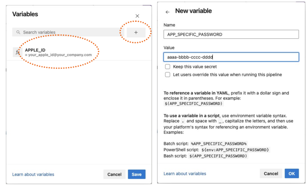Viewport: 307px width, 185px height.
Task: Open Learn about variables in New variable
Action: 185,174
